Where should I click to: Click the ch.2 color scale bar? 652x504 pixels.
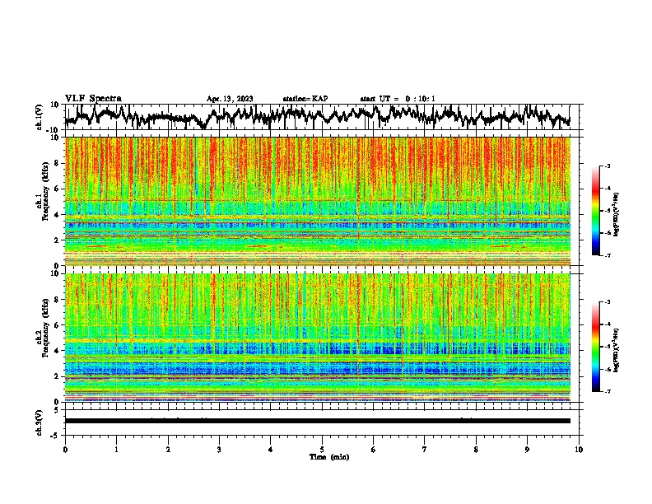point(595,347)
